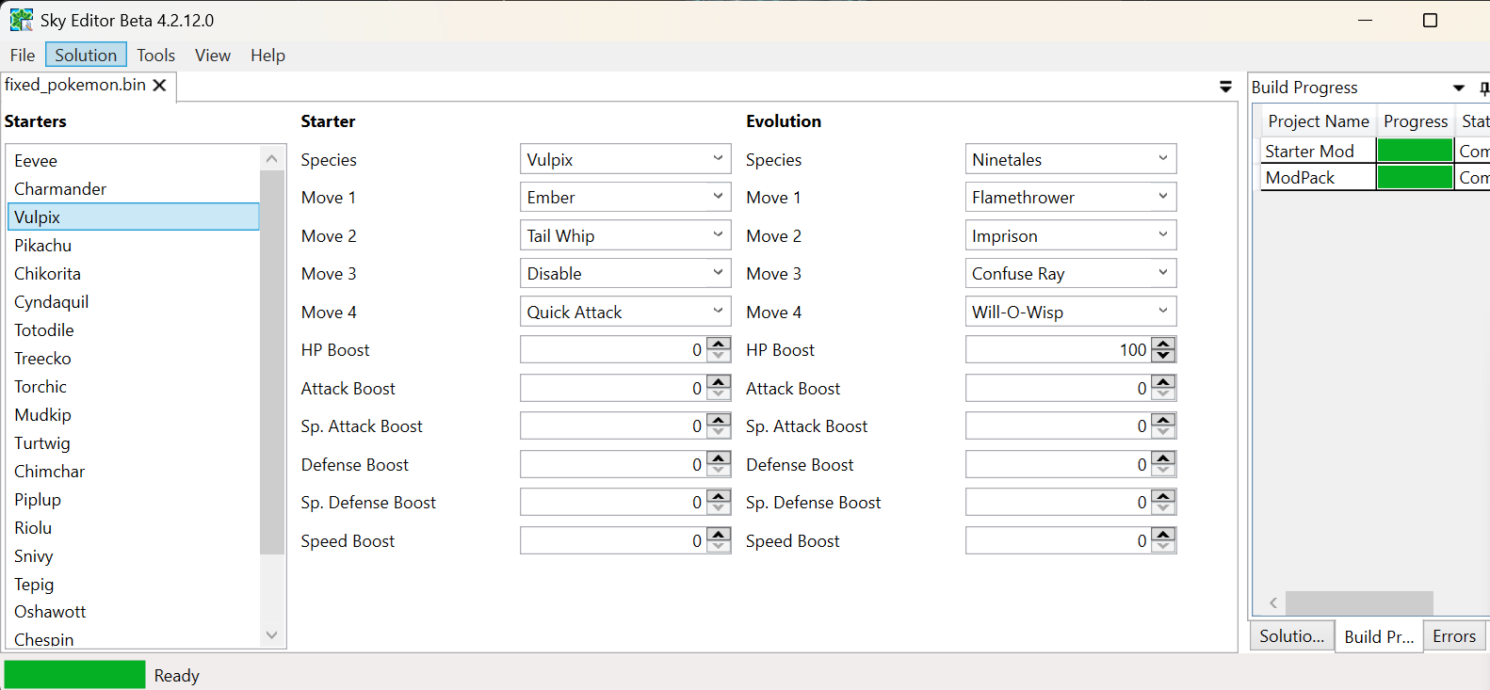Close the fixed_pokemon.bin tab

[160, 86]
